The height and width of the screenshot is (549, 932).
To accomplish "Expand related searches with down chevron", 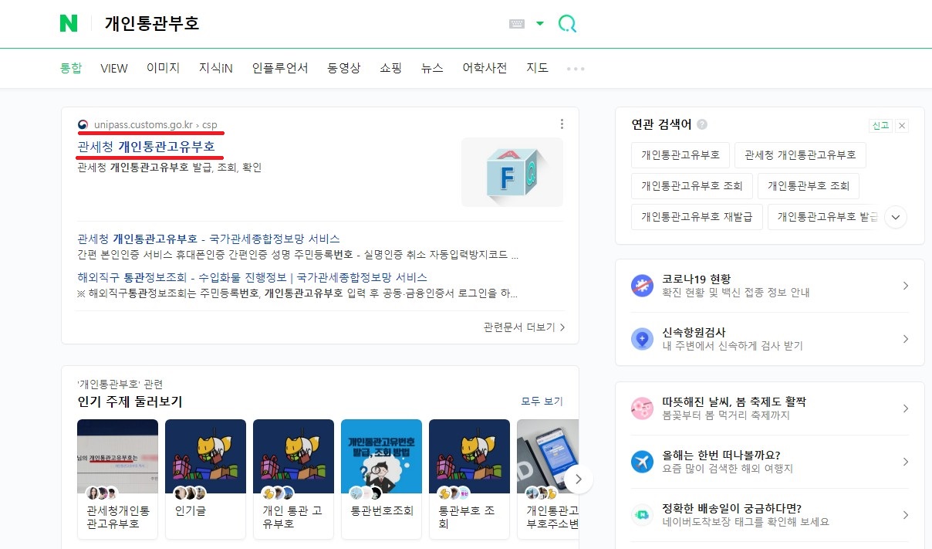I will coord(896,218).
